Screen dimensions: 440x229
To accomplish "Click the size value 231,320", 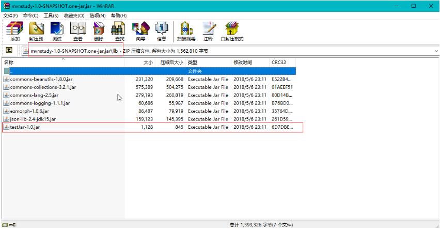I will point(144,79).
